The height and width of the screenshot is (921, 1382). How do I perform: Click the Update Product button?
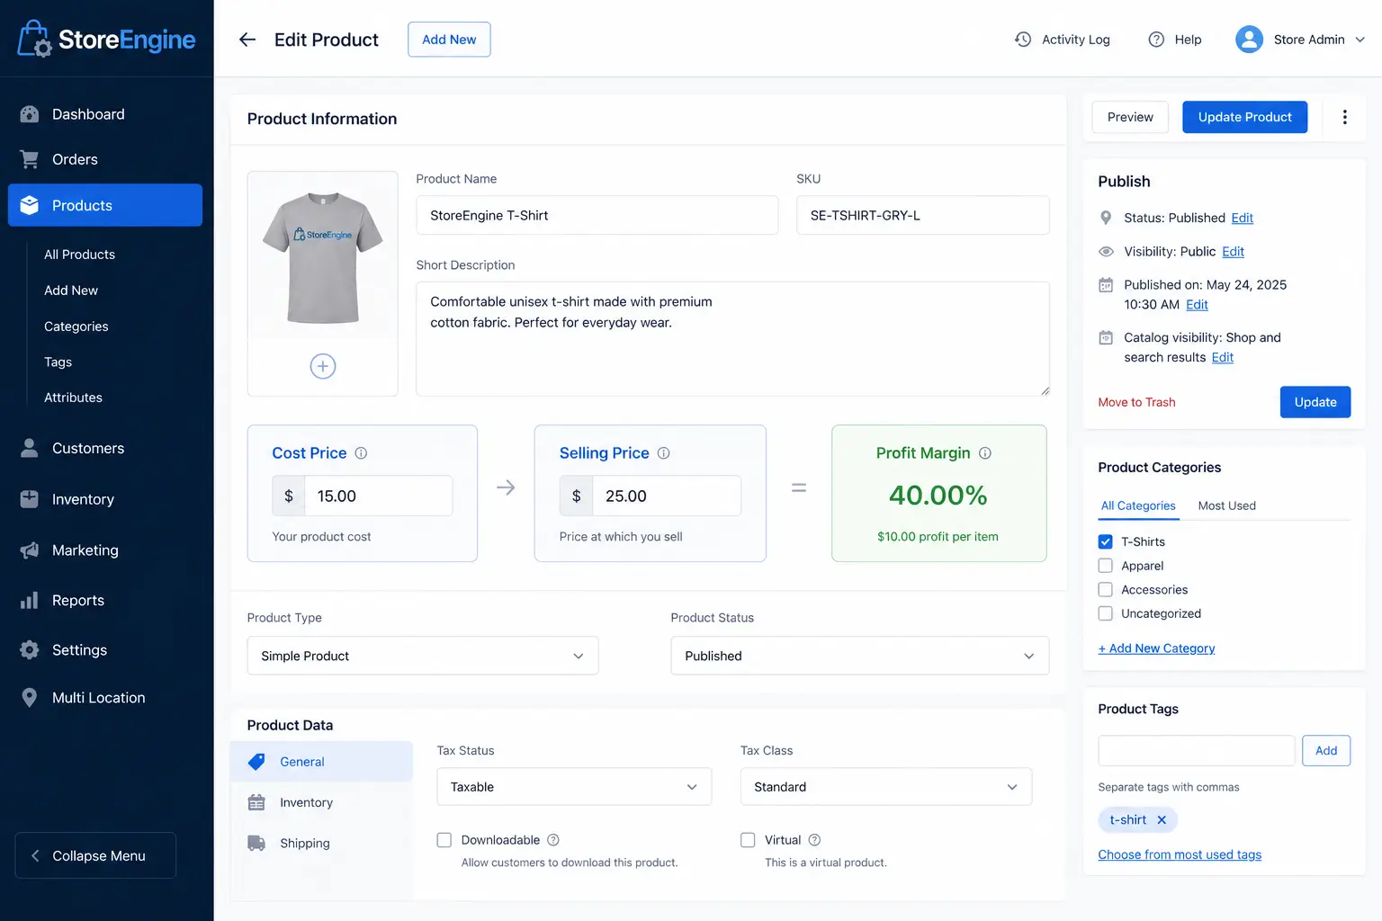pyautogui.click(x=1244, y=117)
